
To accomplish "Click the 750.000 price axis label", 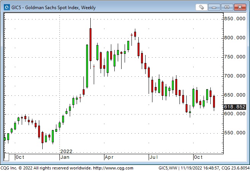I will point(235,57).
